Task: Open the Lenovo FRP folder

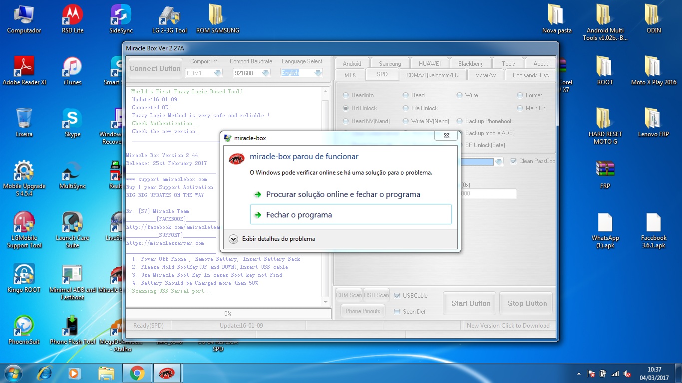Action: [654, 123]
